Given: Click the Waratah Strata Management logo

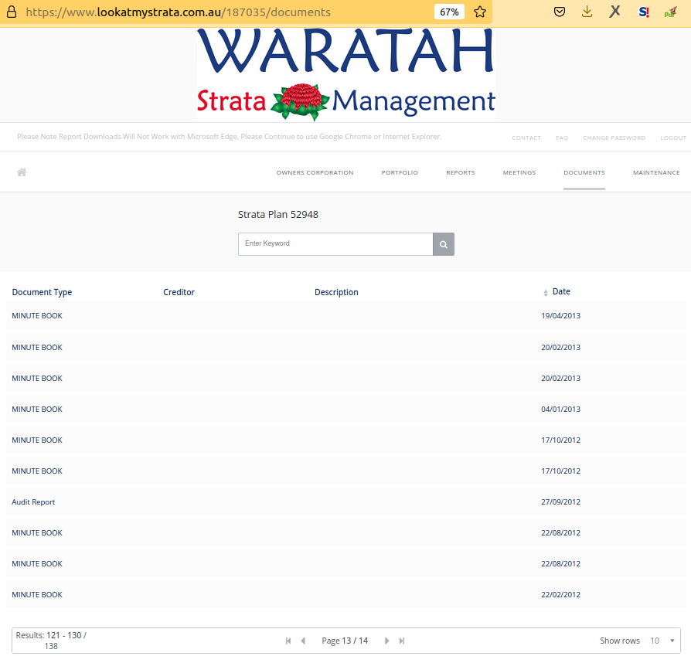Looking at the screenshot, I should (346, 74).
